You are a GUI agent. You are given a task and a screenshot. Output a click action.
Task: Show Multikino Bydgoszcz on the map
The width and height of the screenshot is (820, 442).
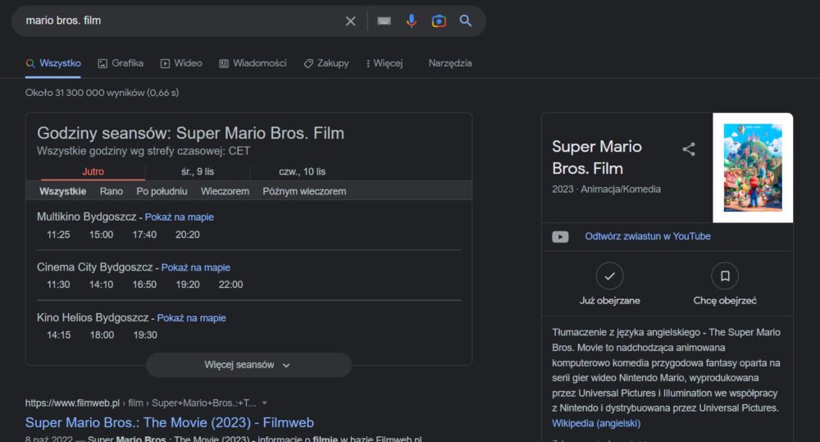180,217
